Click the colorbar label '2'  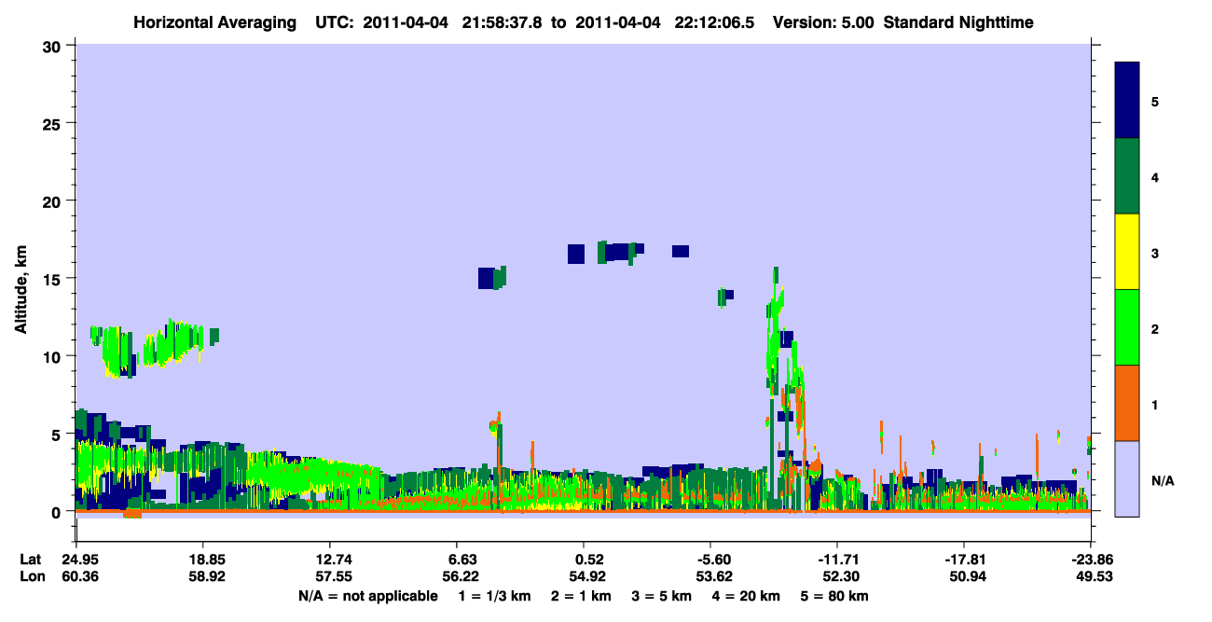1155,327
